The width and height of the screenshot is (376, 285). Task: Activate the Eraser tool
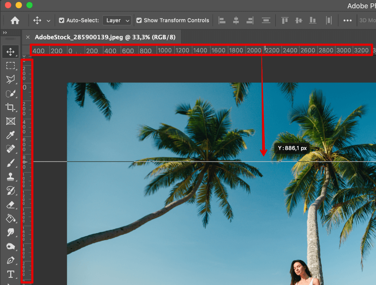pyautogui.click(x=10, y=204)
